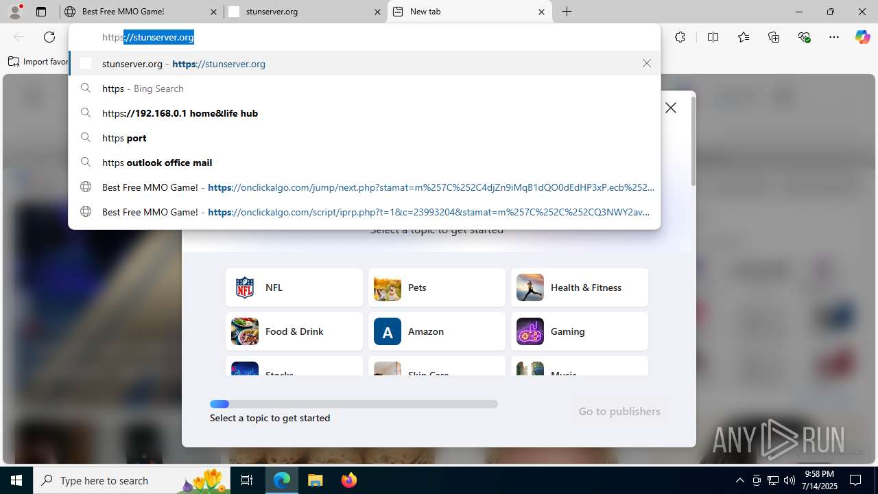878x494 pixels.
Task: Select the NFL topic card
Action: [x=294, y=287]
